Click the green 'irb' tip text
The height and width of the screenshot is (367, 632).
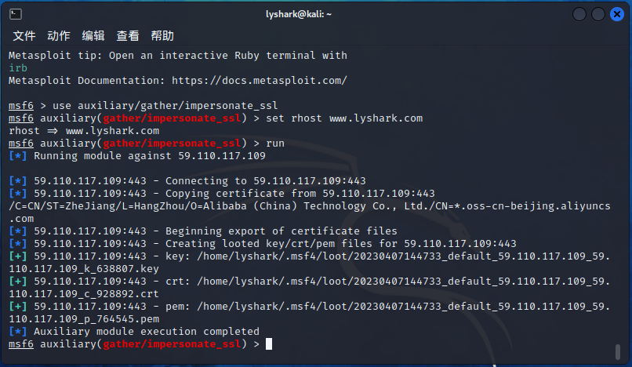18,68
